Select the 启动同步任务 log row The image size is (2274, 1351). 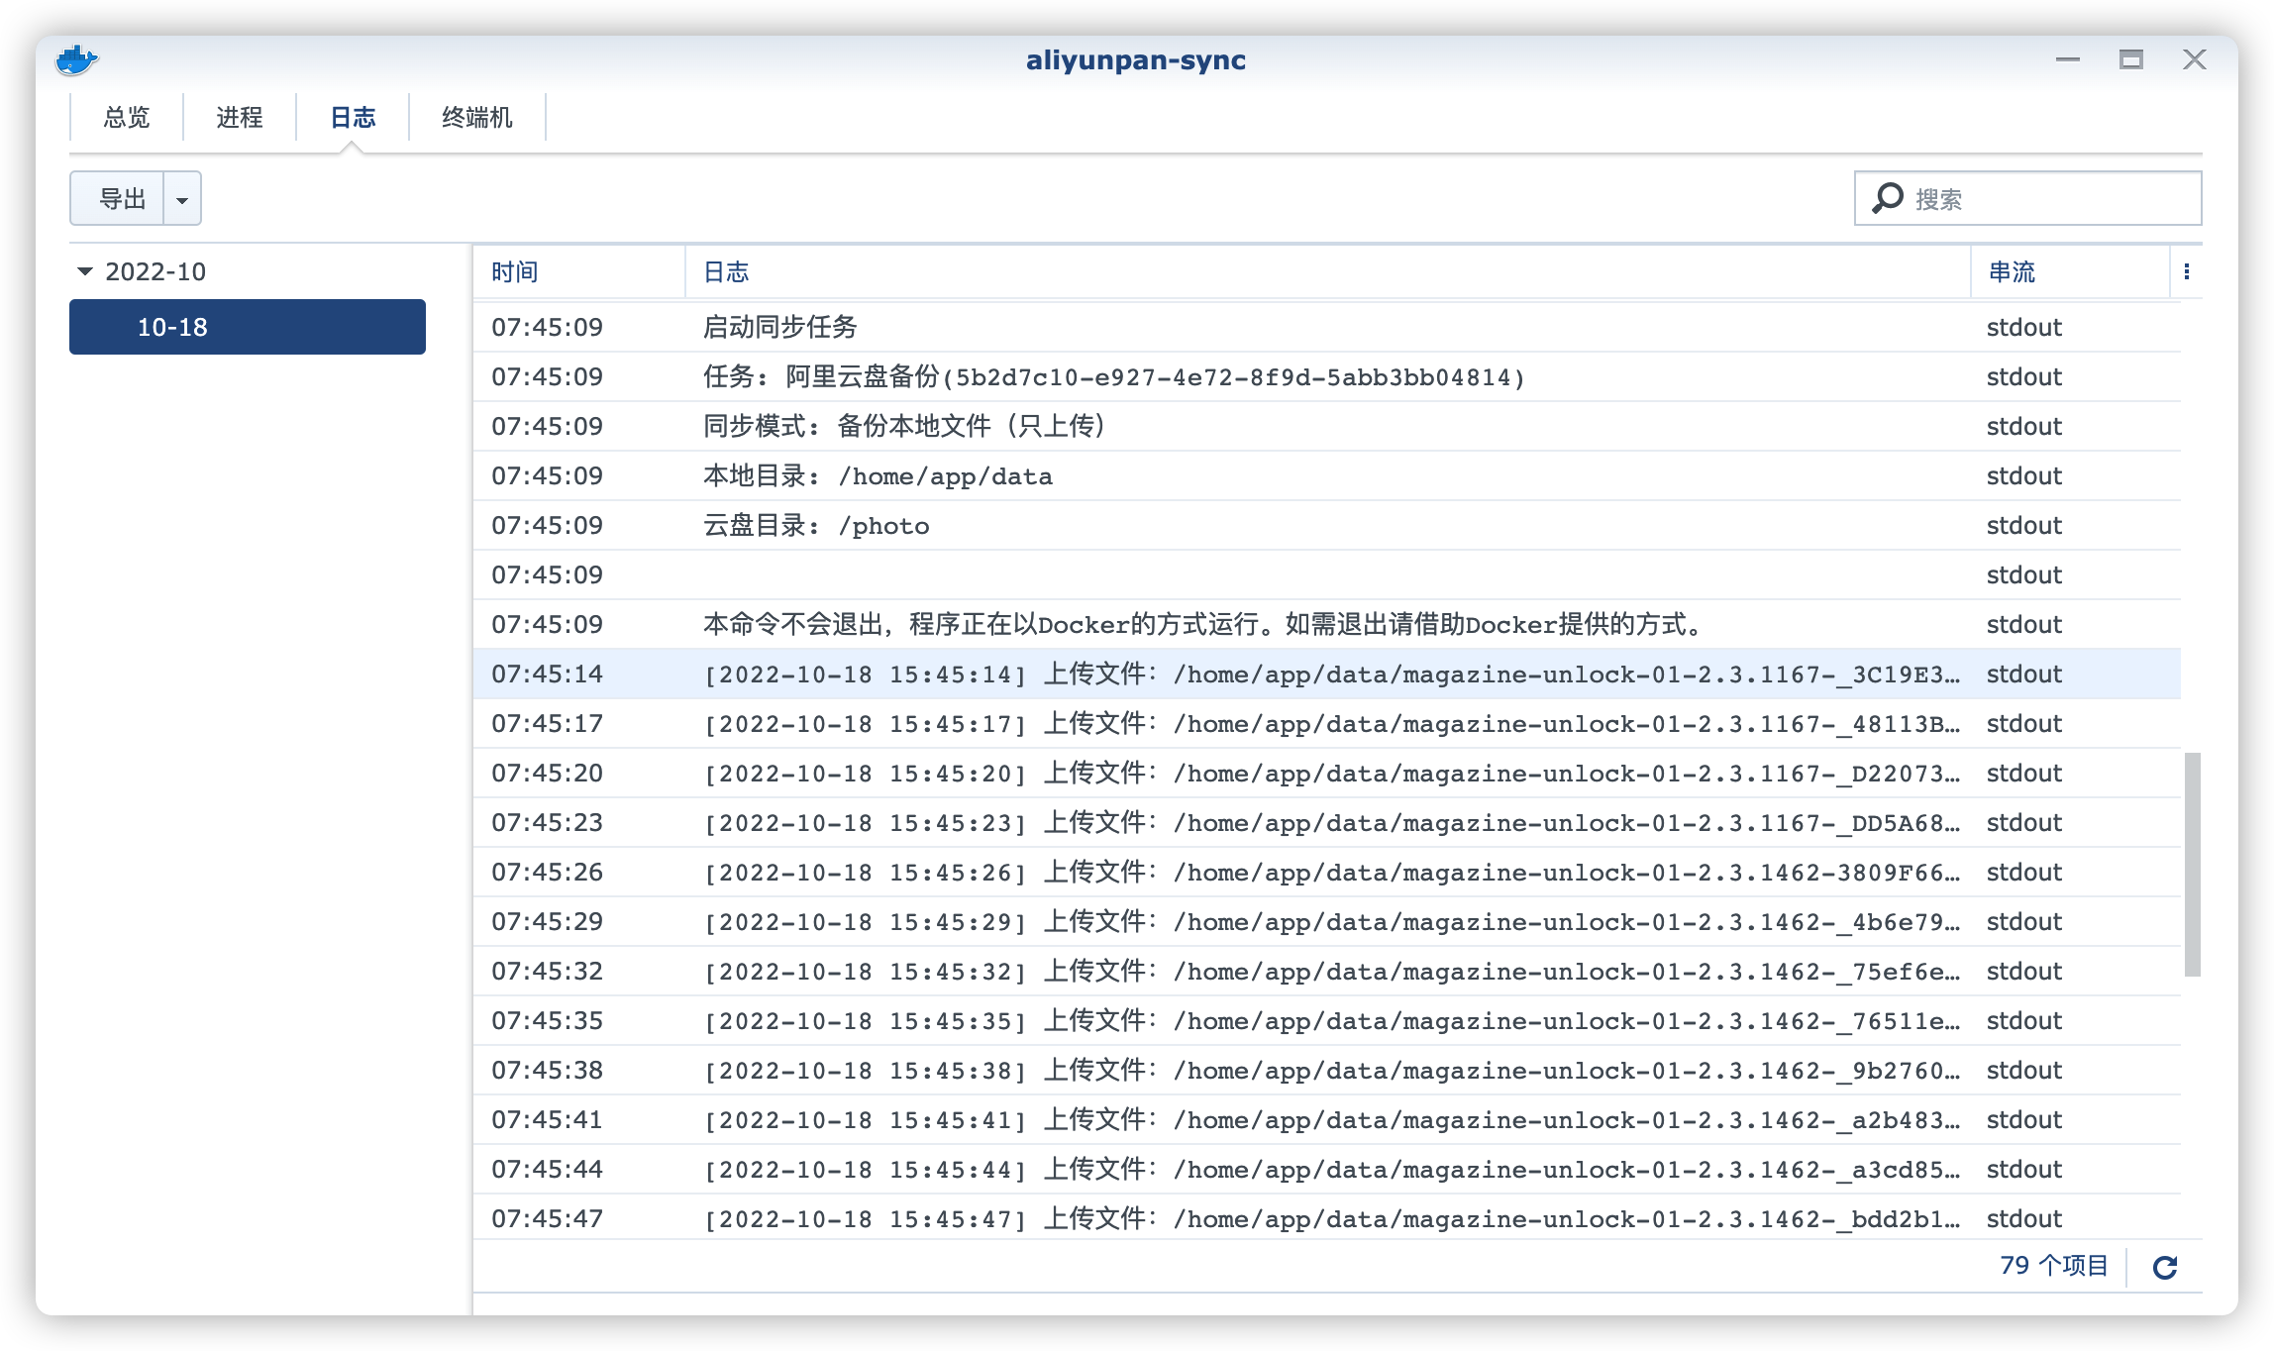(1327, 327)
